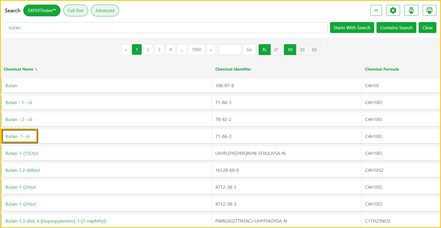The height and width of the screenshot is (228, 441).
Task: Switch to the Advanced search tab
Action: tap(105, 11)
